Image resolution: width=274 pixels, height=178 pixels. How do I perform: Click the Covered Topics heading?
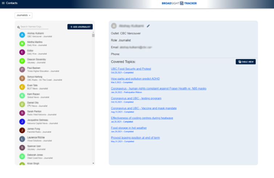(x=123, y=62)
